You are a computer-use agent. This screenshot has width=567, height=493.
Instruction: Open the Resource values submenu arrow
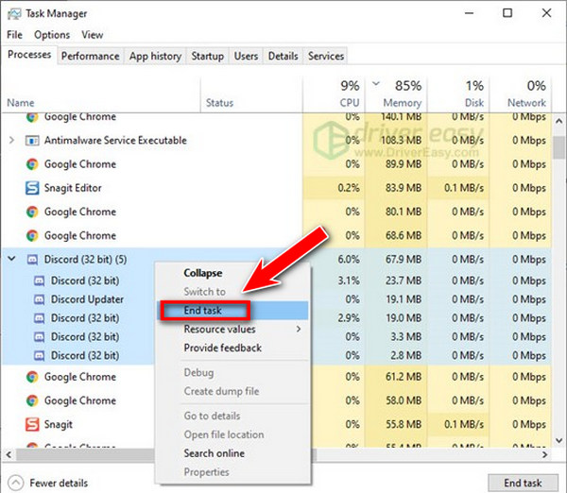[x=299, y=330]
